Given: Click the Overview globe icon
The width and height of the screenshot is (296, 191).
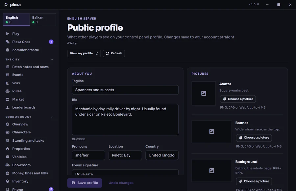Looking at the screenshot, I should point(8,124).
